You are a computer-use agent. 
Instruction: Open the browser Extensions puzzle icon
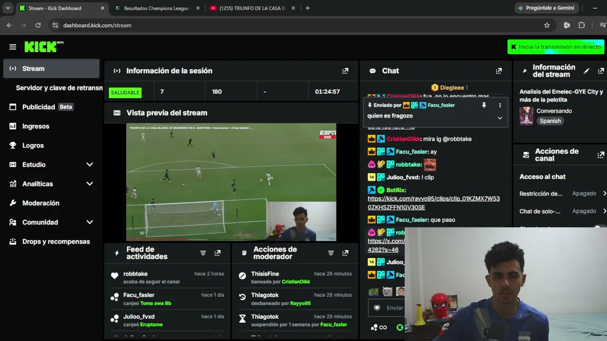(x=581, y=25)
